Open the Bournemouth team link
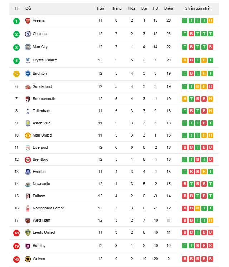The image size is (229, 267). (x=44, y=99)
